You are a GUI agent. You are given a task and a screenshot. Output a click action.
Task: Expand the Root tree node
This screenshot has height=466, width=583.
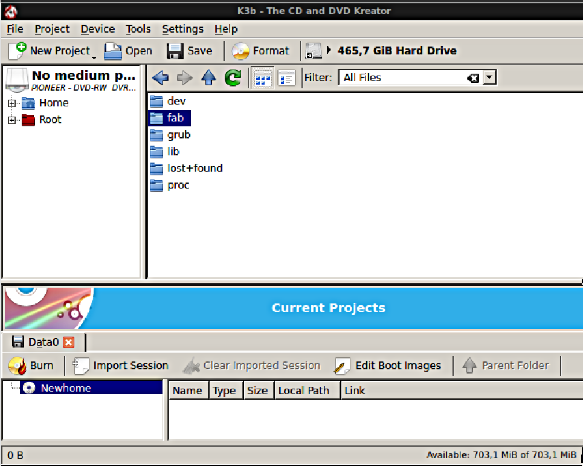(12, 120)
